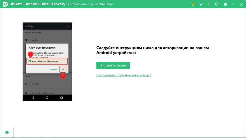This screenshot has height=138, width=246.
Task: Click the Wi-Fi entry in phone settings
Action: tap(47, 40)
